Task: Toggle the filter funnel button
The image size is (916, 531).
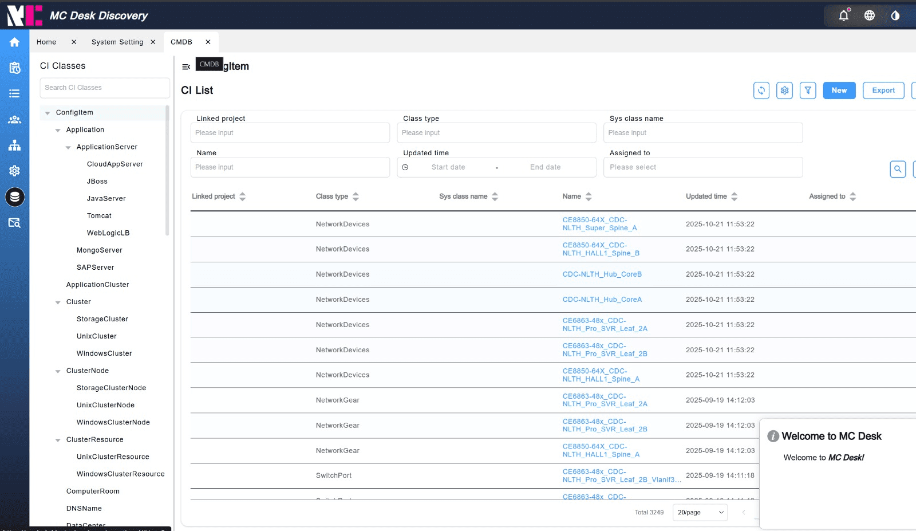Action: point(808,91)
